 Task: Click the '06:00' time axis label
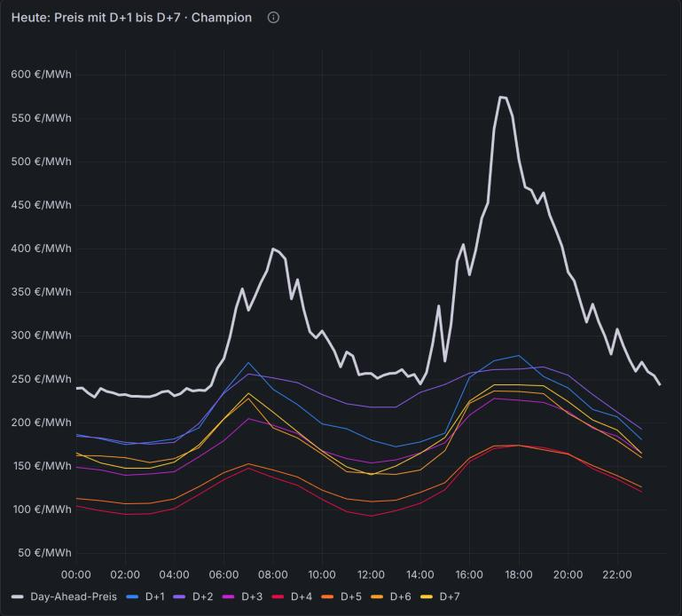point(223,574)
